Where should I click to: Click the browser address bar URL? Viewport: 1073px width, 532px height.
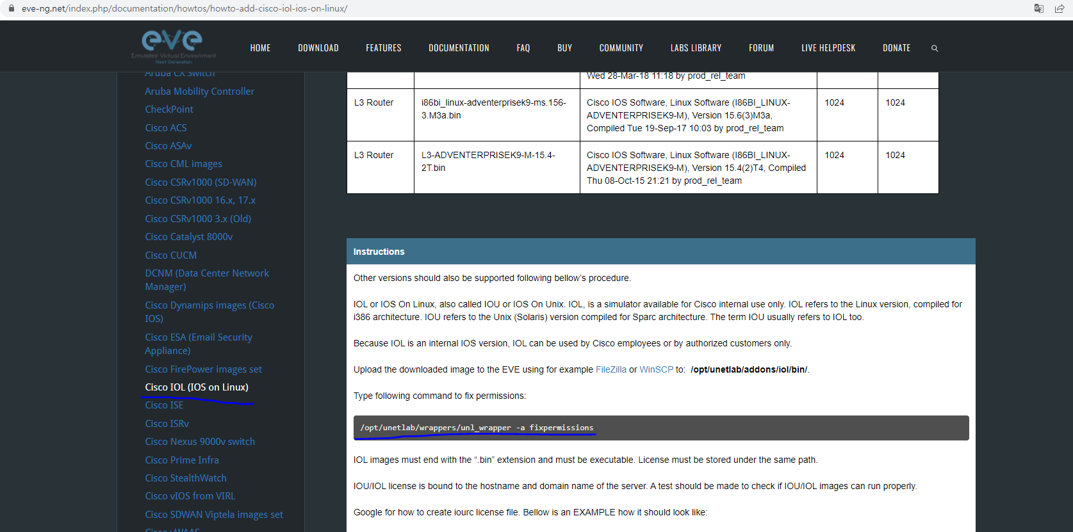tap(184, 8)
